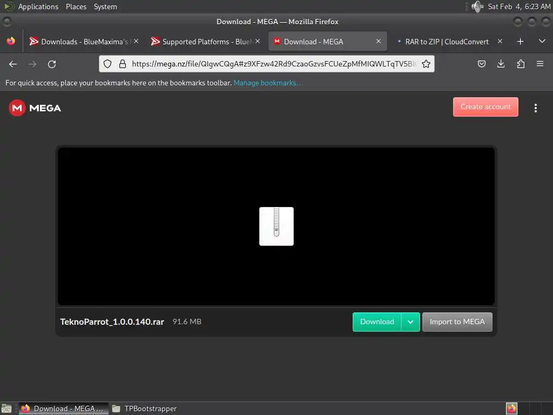
Task: Reload the current page
Action: click(52, 64)
